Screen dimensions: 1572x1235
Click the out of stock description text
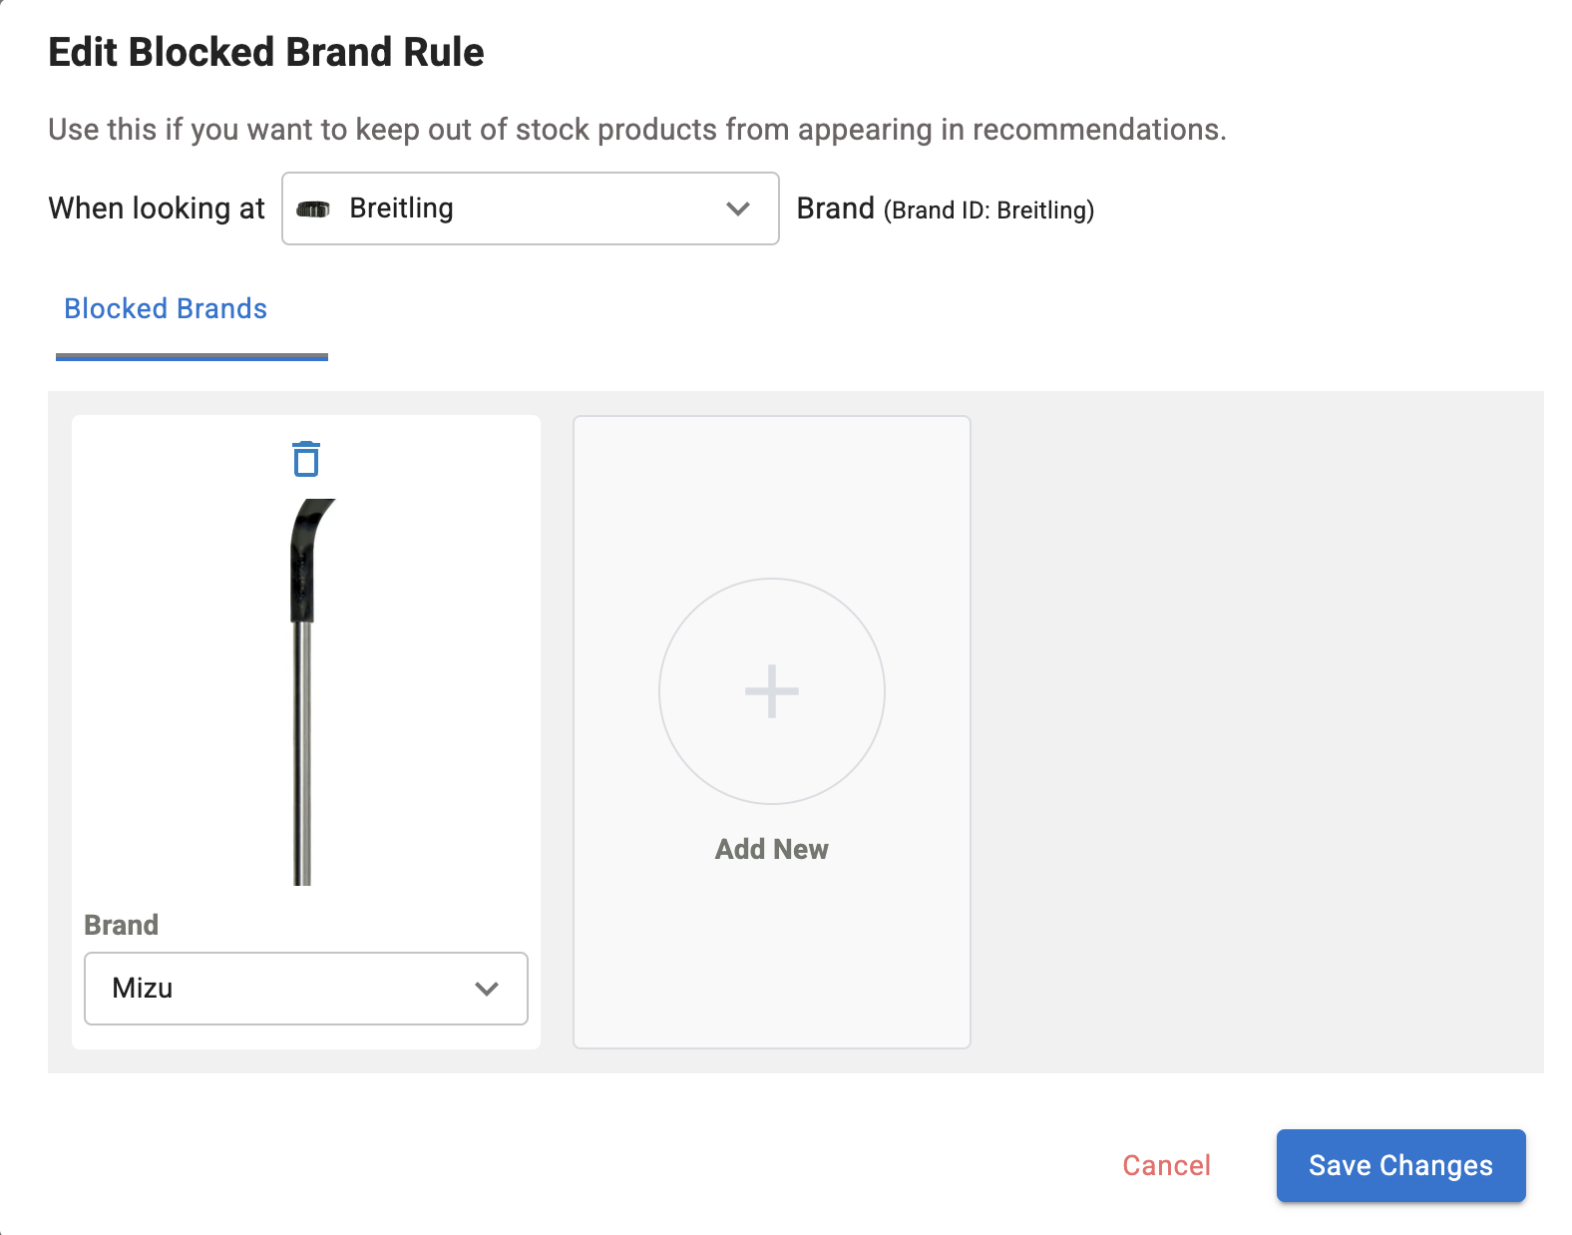637,130
